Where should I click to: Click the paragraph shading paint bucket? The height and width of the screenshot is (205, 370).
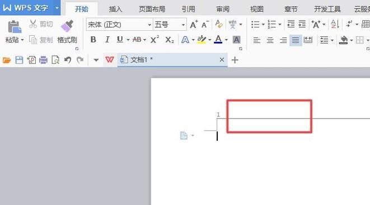tap(344, 40)
